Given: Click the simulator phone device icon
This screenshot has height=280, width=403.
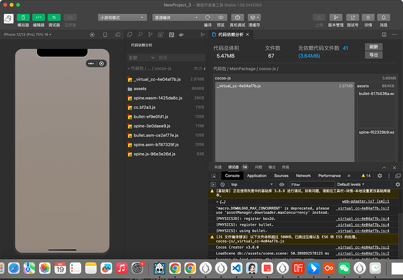Looking at the screenshot, I should point(105,34).
